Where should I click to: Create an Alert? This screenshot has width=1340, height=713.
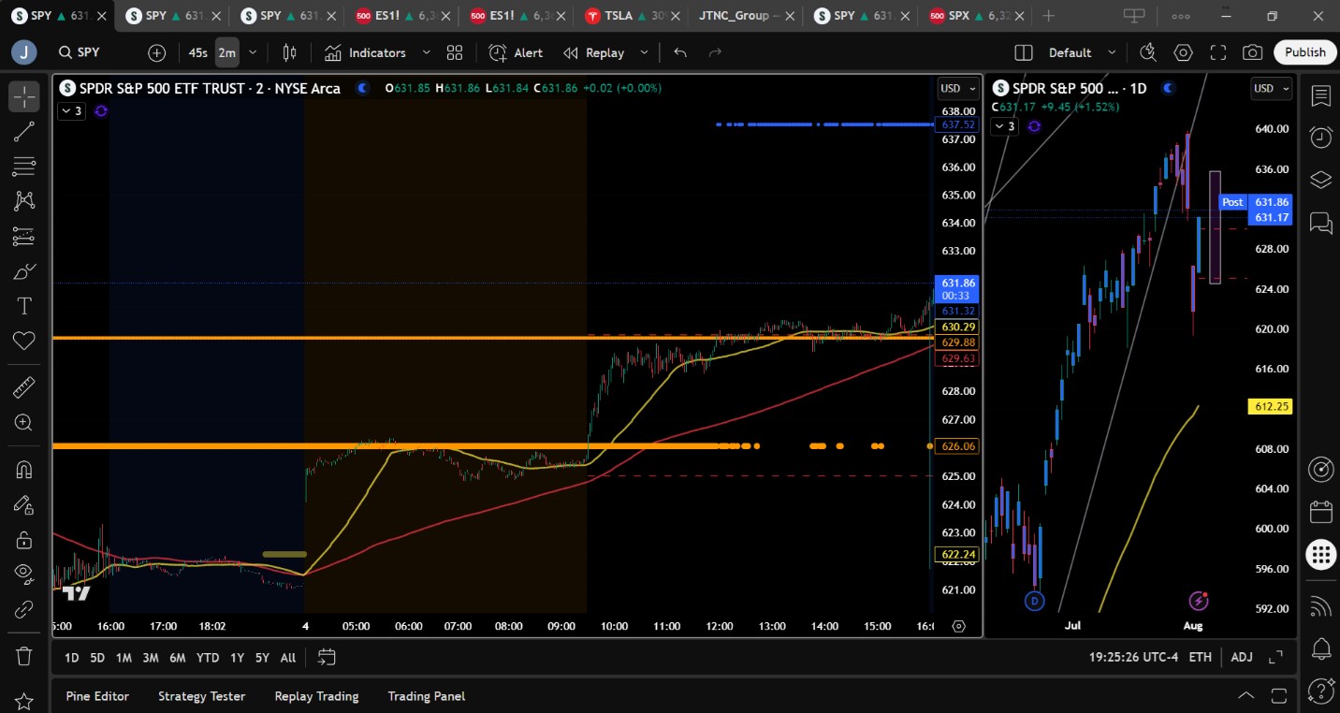(517, 53)
